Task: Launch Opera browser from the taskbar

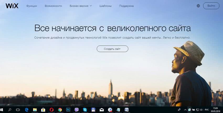Action: click(52, 110)
